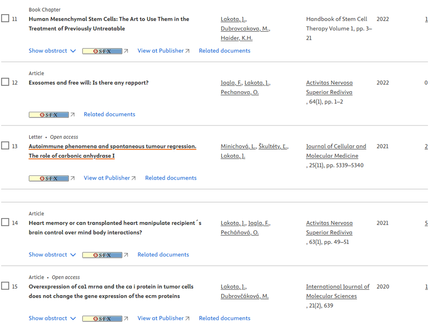Viewport: 443px width, 328px height.
Task: Open the Exosomes and free will article title
Action: click(89, 83)
